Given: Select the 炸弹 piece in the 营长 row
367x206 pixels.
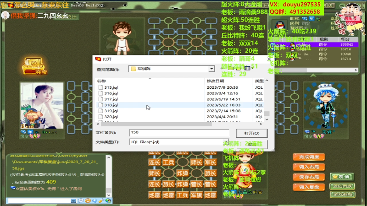Looking at the screenshot, I should click(x=182, y=184).
